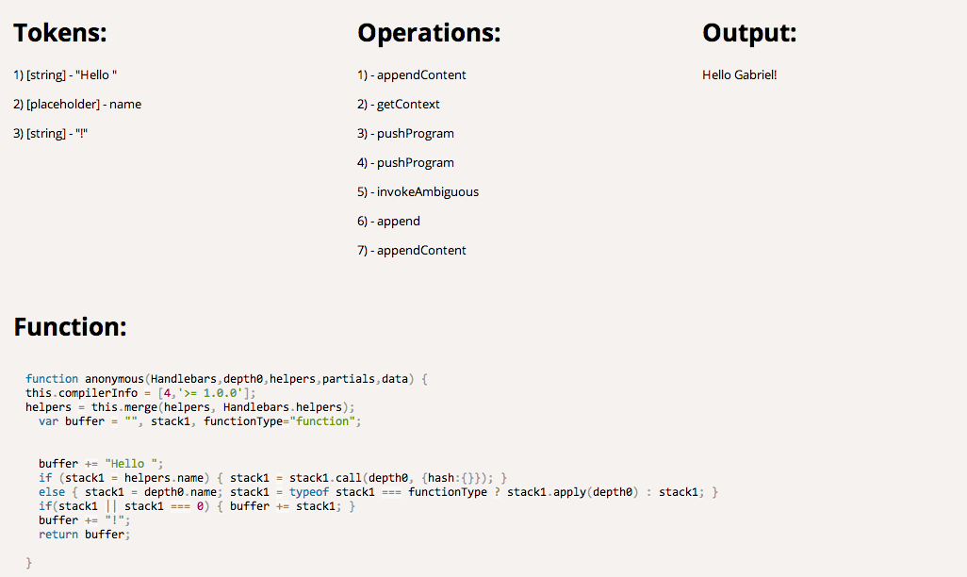Click the invokeAmbiguous operation
This screenshot has height=577, width=967.
(x=418, y=191)
